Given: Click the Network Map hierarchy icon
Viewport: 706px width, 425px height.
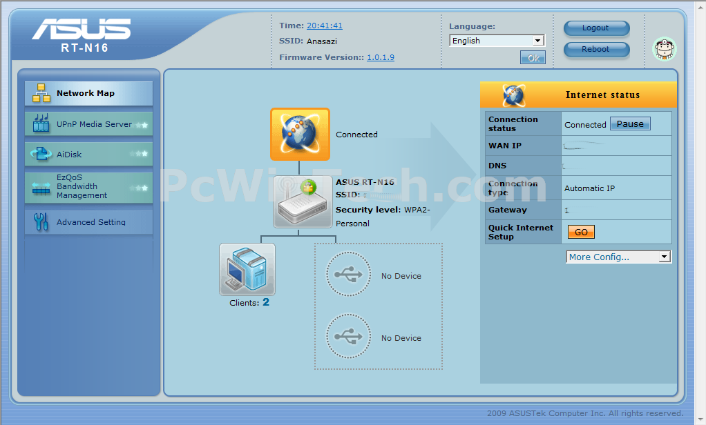Looking at the screenshot, I should tap(41, 93).
